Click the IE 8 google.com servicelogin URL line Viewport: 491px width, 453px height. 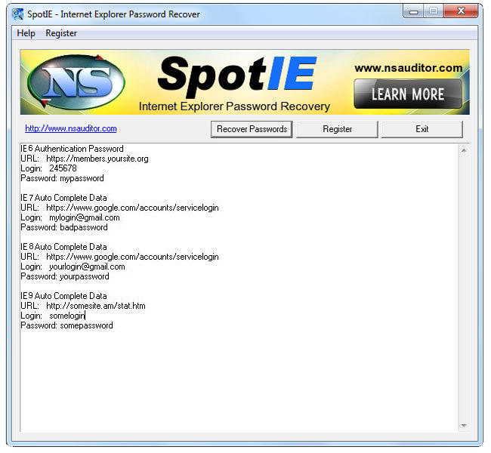119,257
